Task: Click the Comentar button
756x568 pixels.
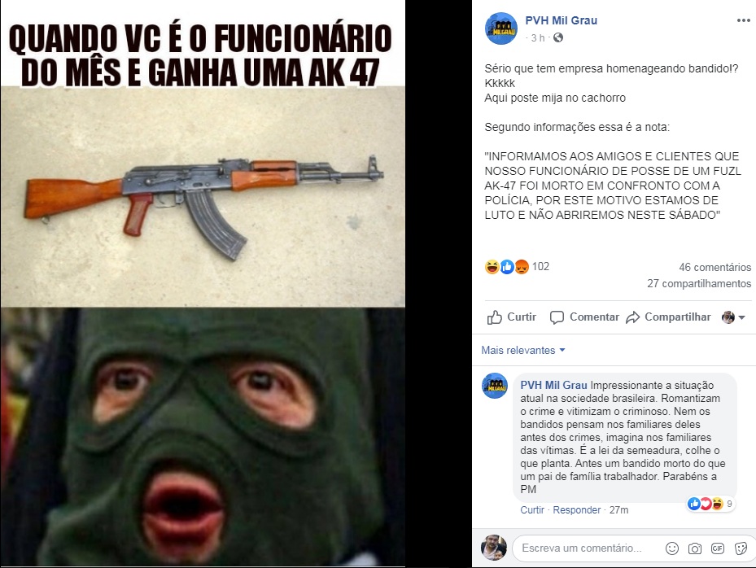Action: coord(584,317)
